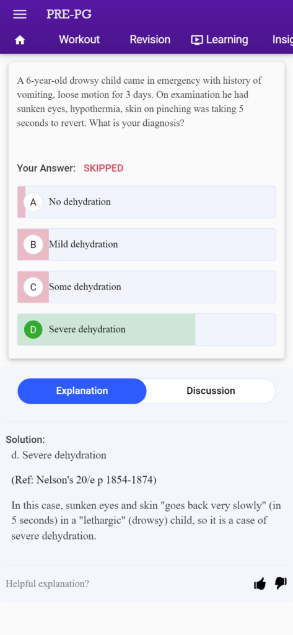The height and width of the screenshot is (635, 293).
Task: Choose the Mild dehydration answer
Action: (x=146, y=244)
